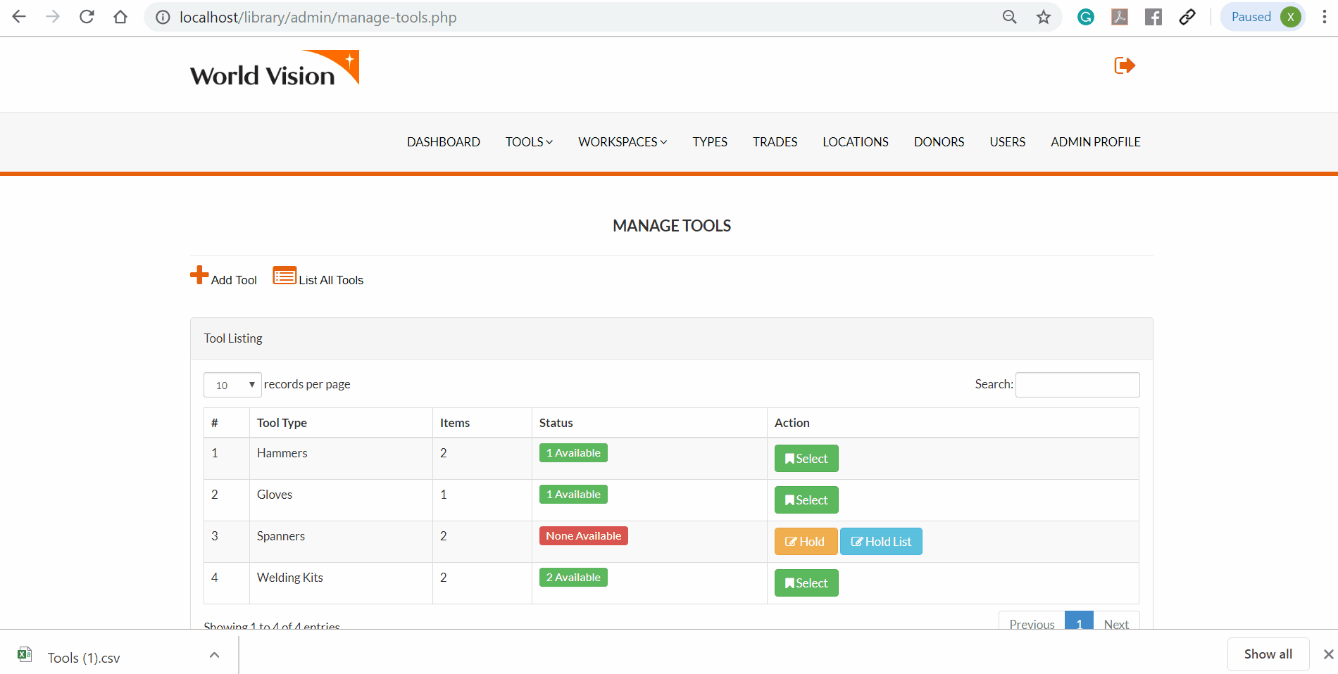Open the Facebook extension icon
The width and height of the screenshot is (1338, 674).
(x=1153, y=17)
